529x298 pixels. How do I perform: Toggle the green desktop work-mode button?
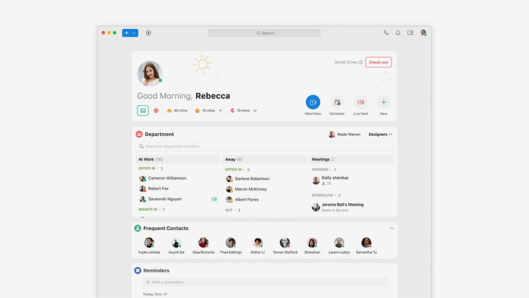pos(143,111)
